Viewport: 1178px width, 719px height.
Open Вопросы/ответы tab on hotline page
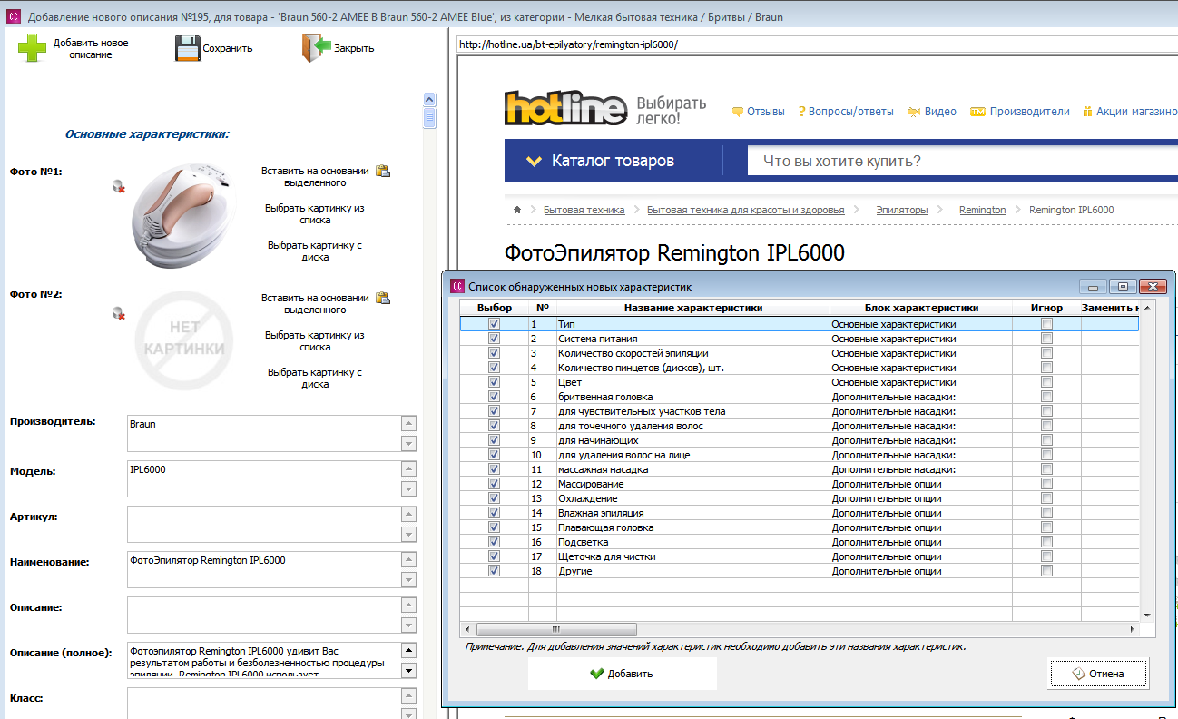(x=846, y=112)
